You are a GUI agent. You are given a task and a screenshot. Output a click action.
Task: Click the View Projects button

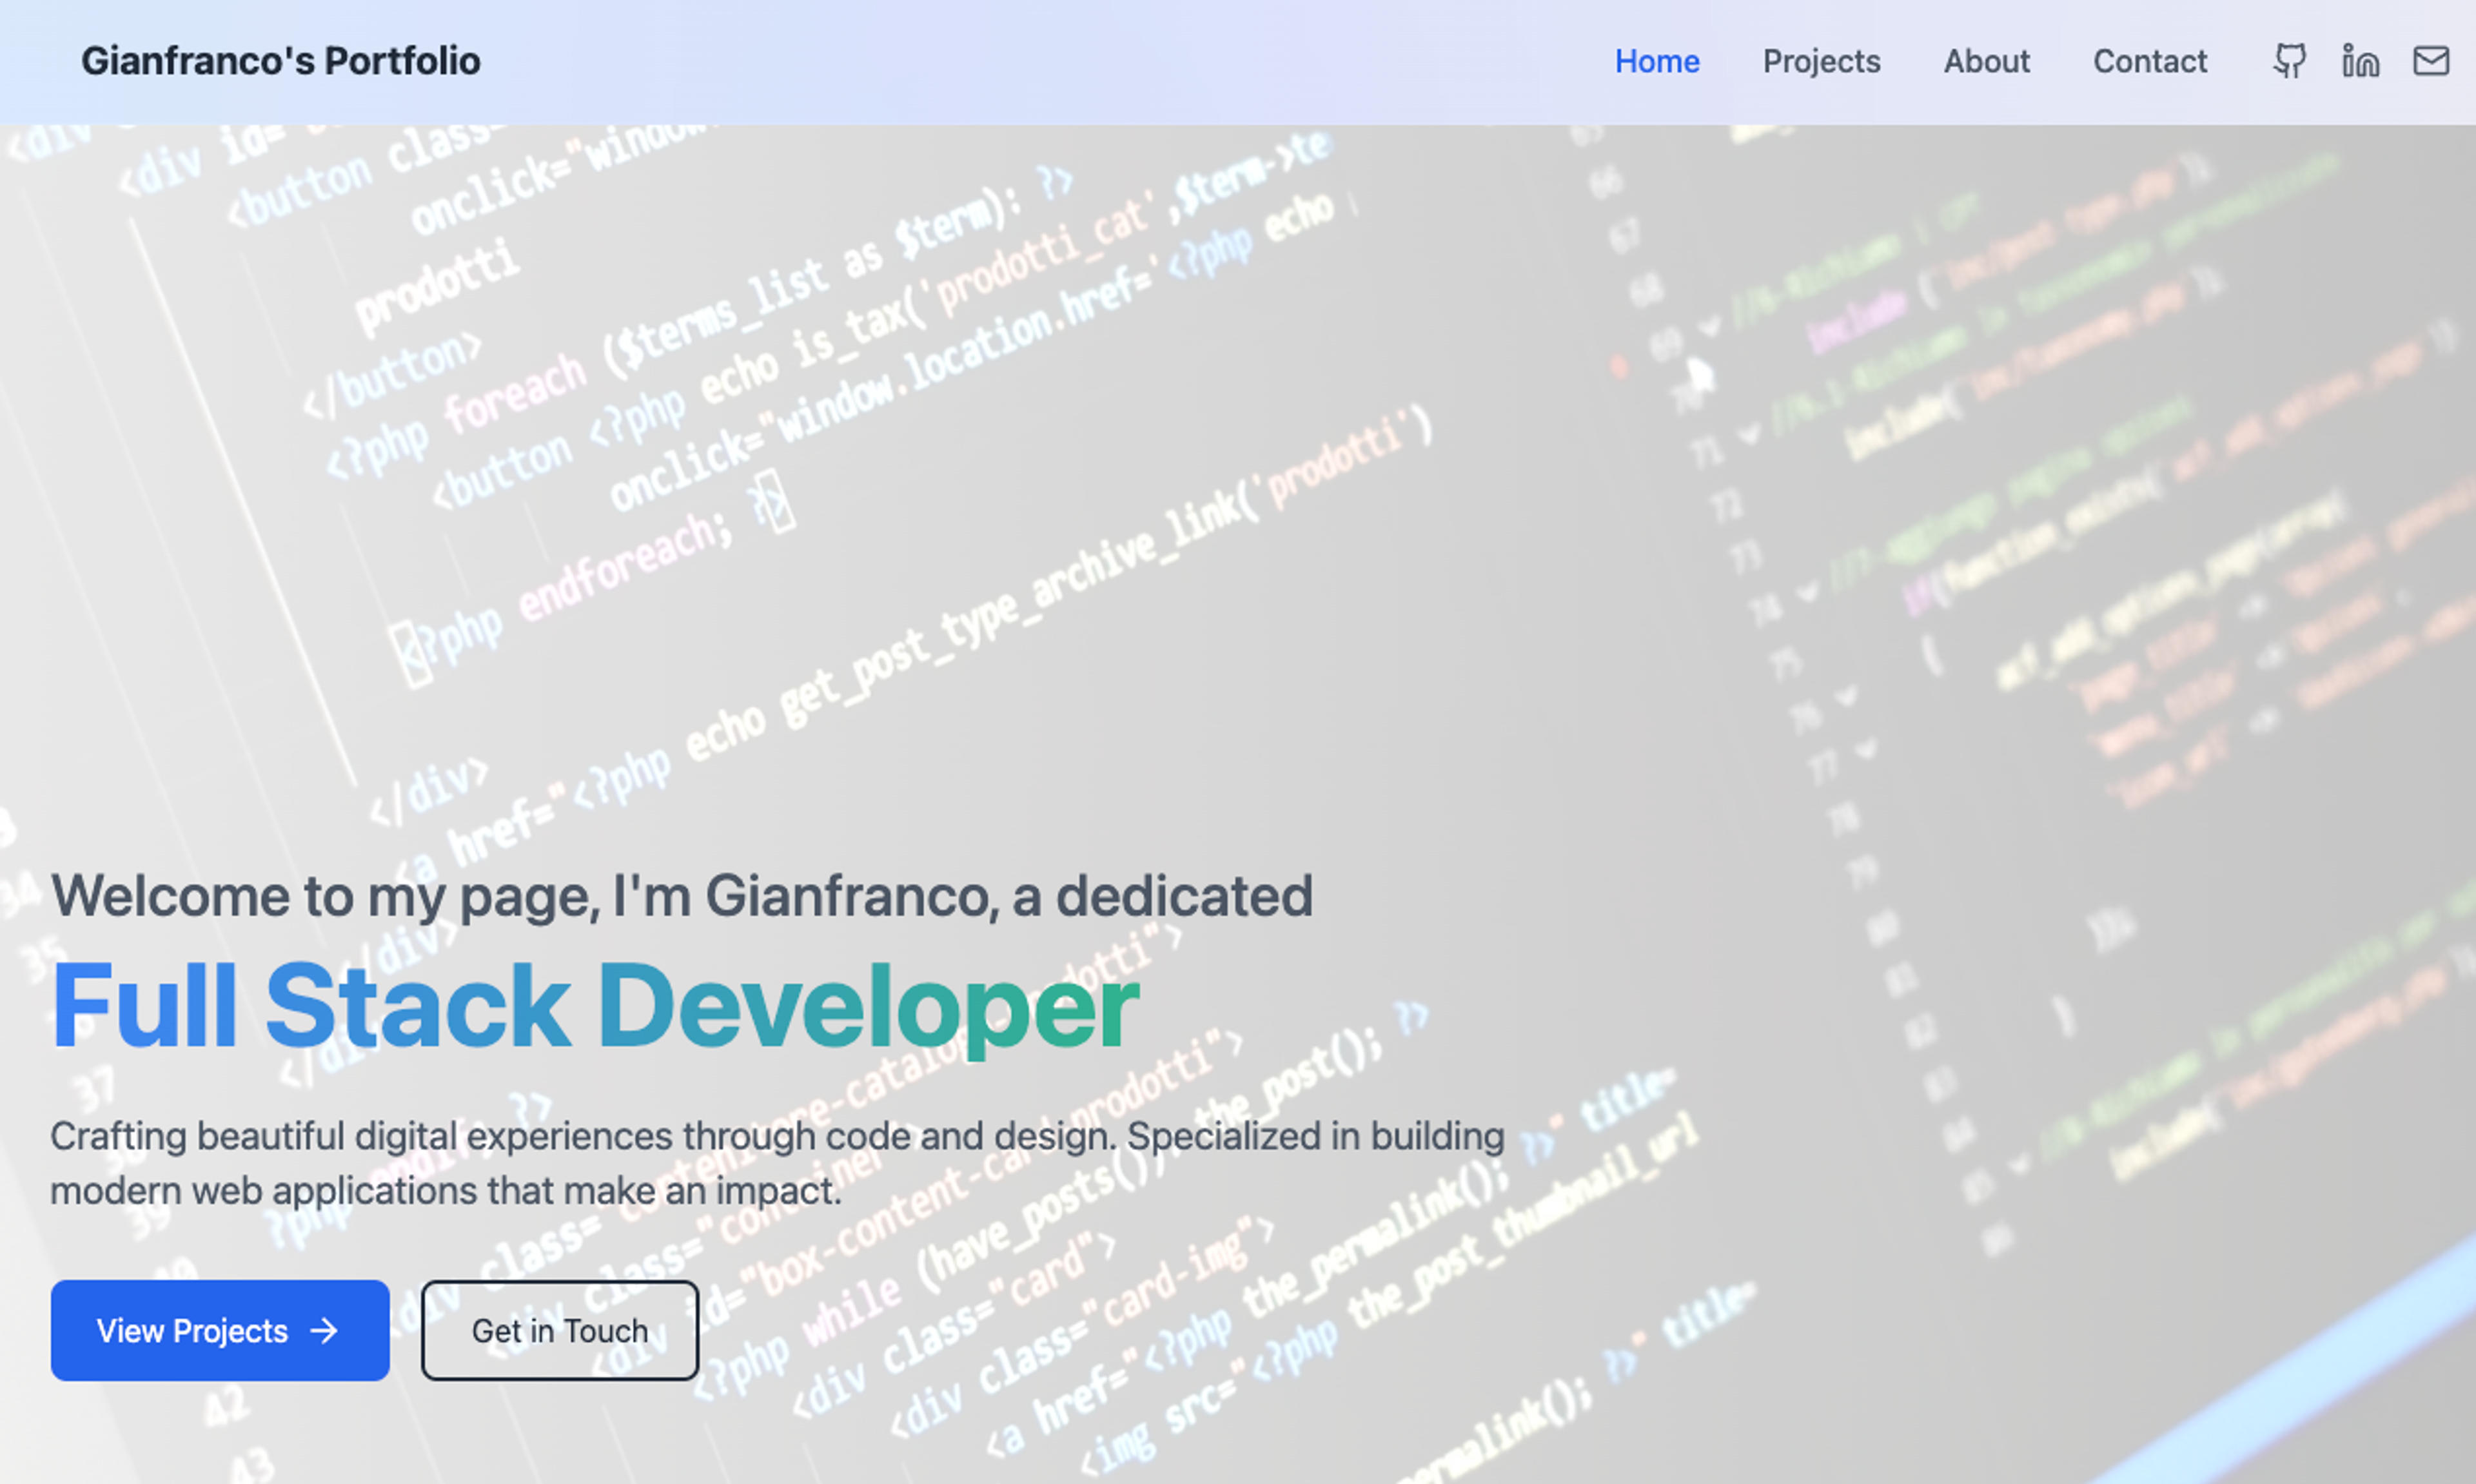pyautogui.click(x=220, y=1331)
